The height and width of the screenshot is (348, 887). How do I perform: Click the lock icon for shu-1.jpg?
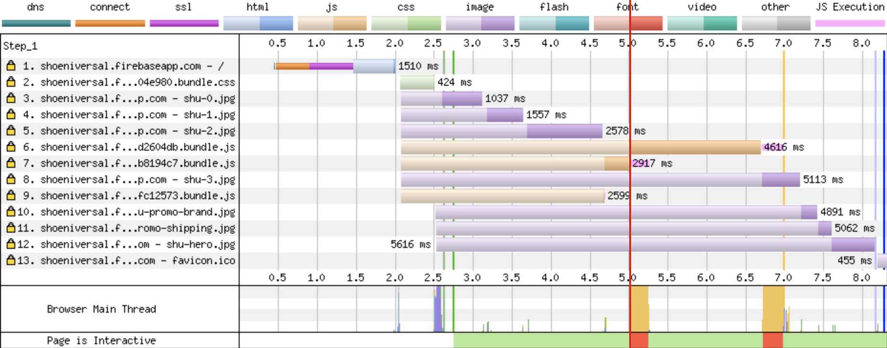11,114
